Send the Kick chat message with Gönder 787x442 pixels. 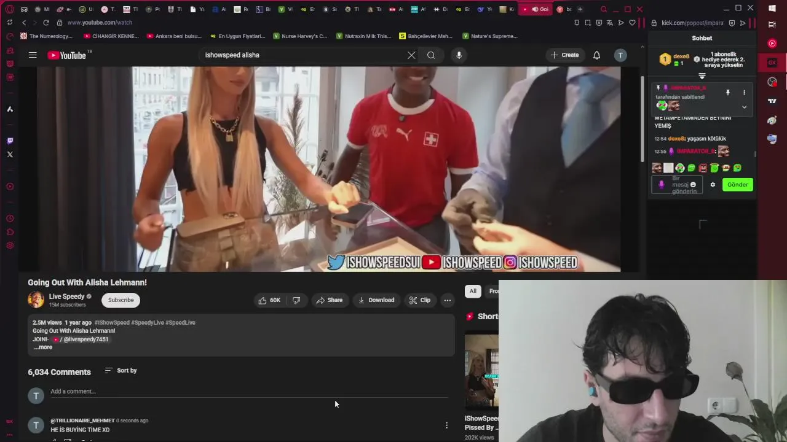(737, 185)
